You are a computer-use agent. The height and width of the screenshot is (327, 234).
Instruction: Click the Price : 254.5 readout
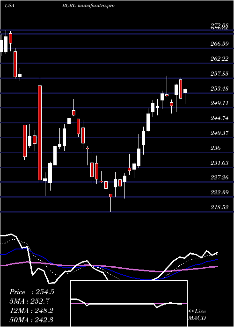tap(32, 292)
